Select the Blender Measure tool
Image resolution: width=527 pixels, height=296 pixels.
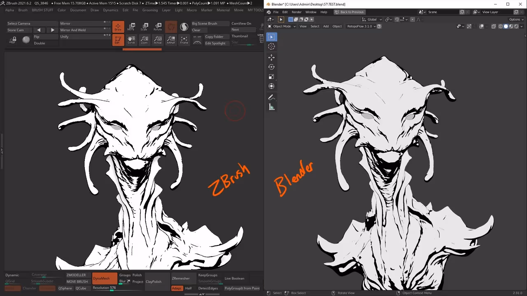(x=271, y=107)
